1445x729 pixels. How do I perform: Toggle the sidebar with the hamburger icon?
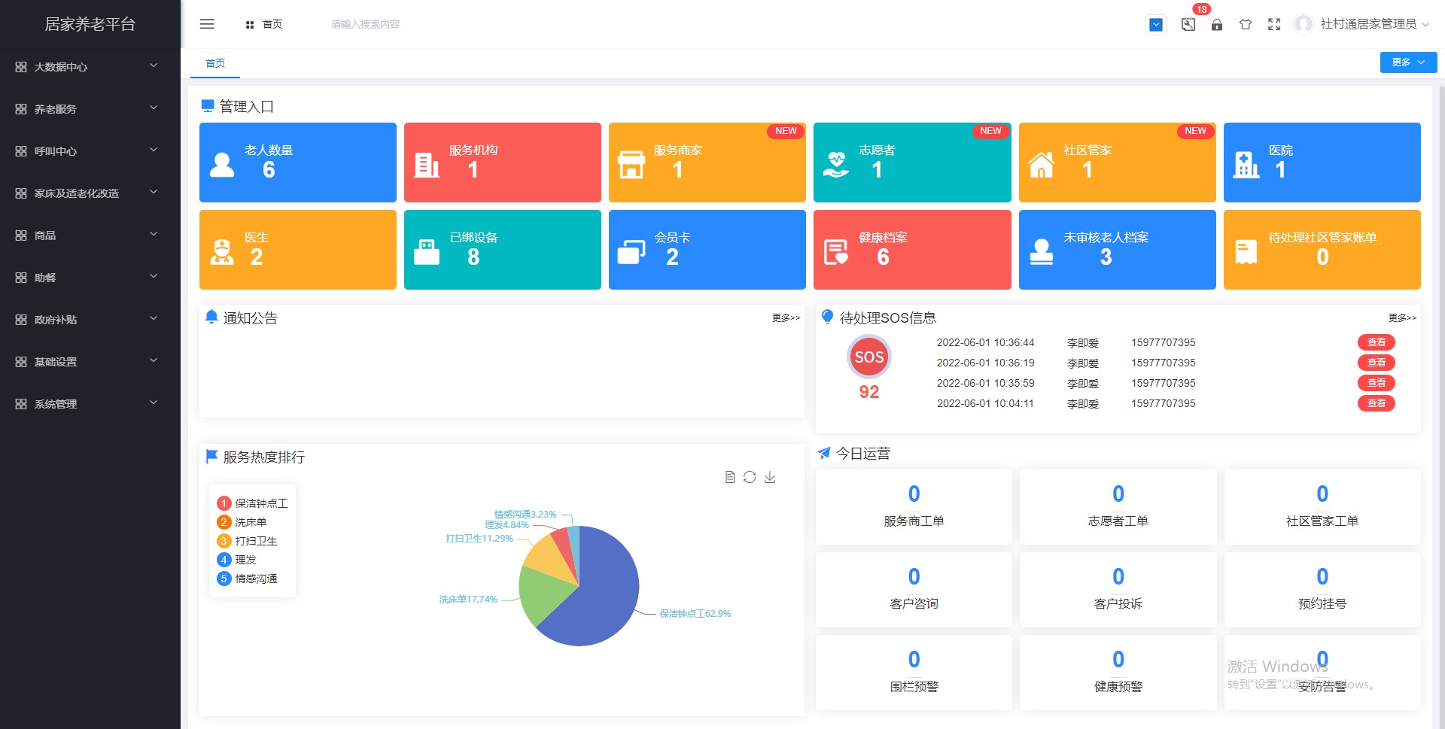pos(207,24)
